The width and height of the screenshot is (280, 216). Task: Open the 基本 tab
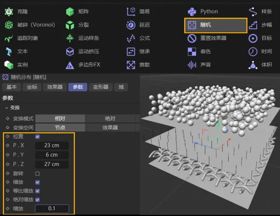[11, 87]
